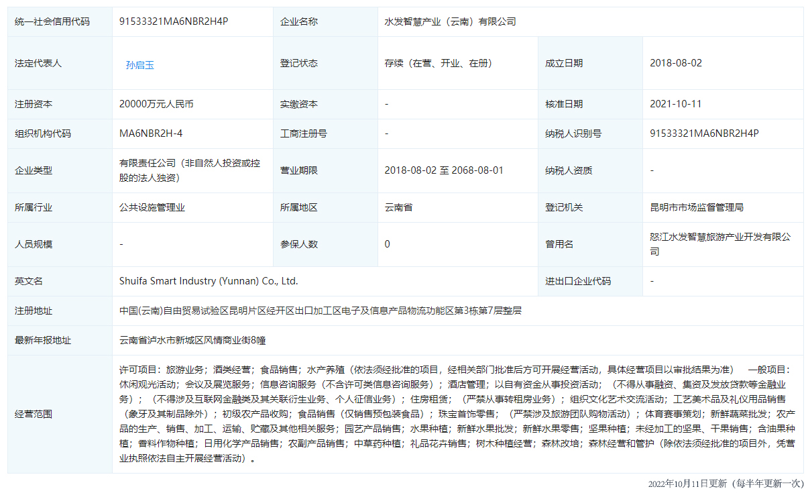Click business term 2018-08-02 至 2068-08-01
The image size is (810, 493).
click(444, 170)
